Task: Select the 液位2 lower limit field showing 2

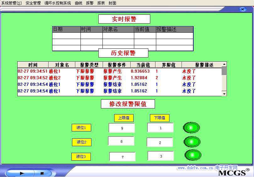Action: pos(160,142)
